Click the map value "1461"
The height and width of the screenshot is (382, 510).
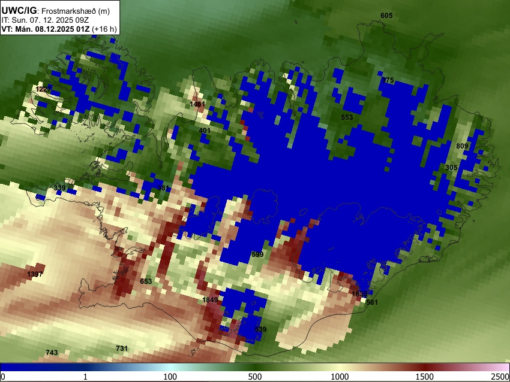point(197,104)
